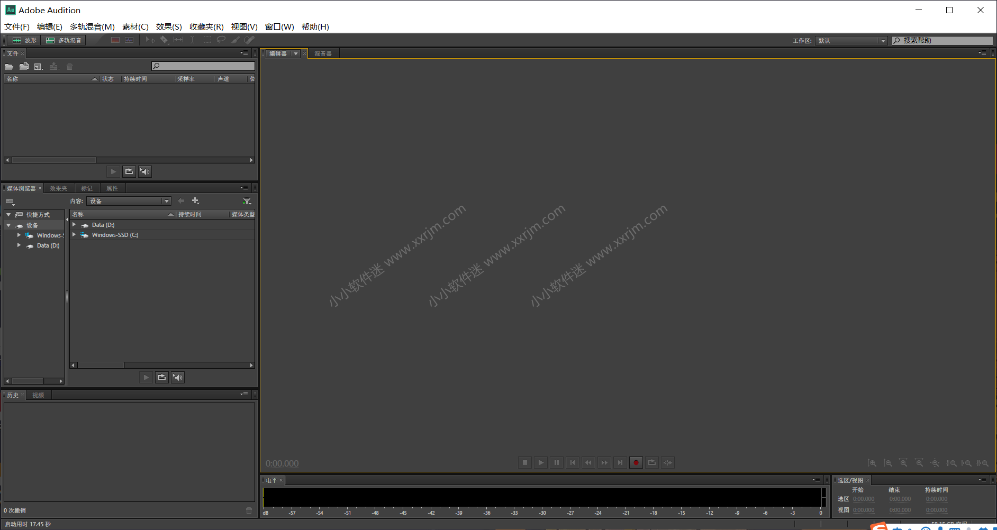The width and height of the screenshot is (997, 530).
Task: Click the Files panel search field
Action: coord(203,66)
